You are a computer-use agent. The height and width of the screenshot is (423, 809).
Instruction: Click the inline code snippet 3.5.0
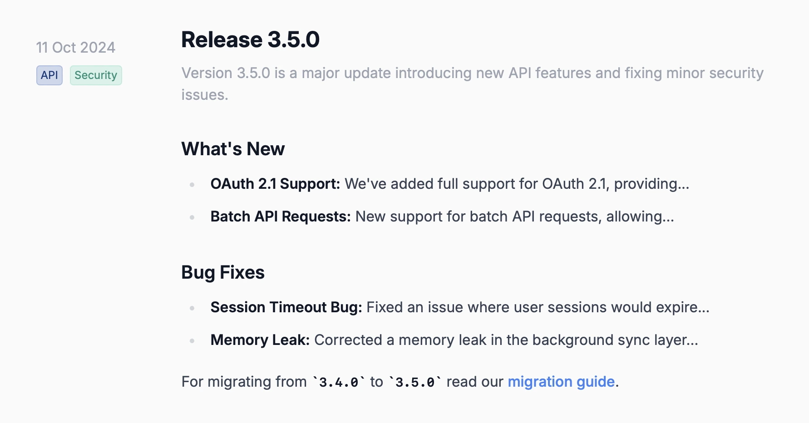click(414, 382)
